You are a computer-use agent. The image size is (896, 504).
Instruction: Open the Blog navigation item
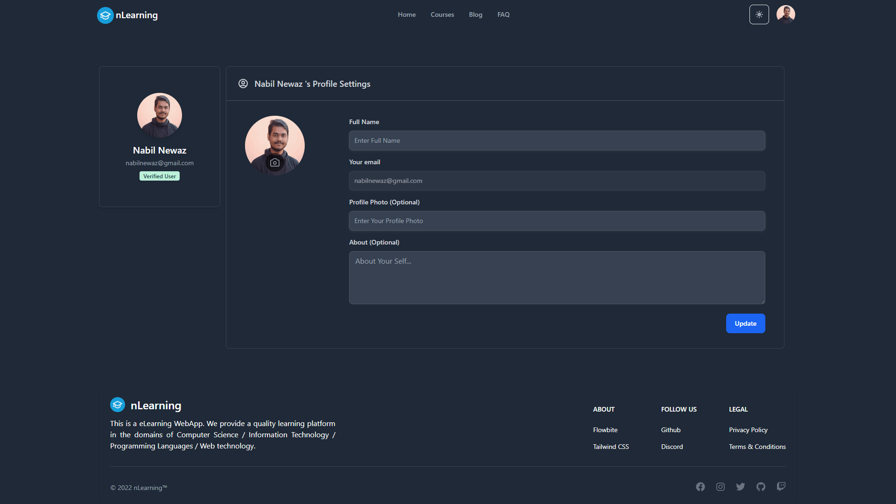pos(476,15)
